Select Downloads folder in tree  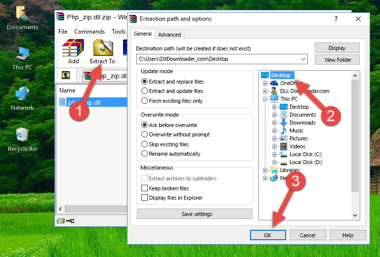302,123
